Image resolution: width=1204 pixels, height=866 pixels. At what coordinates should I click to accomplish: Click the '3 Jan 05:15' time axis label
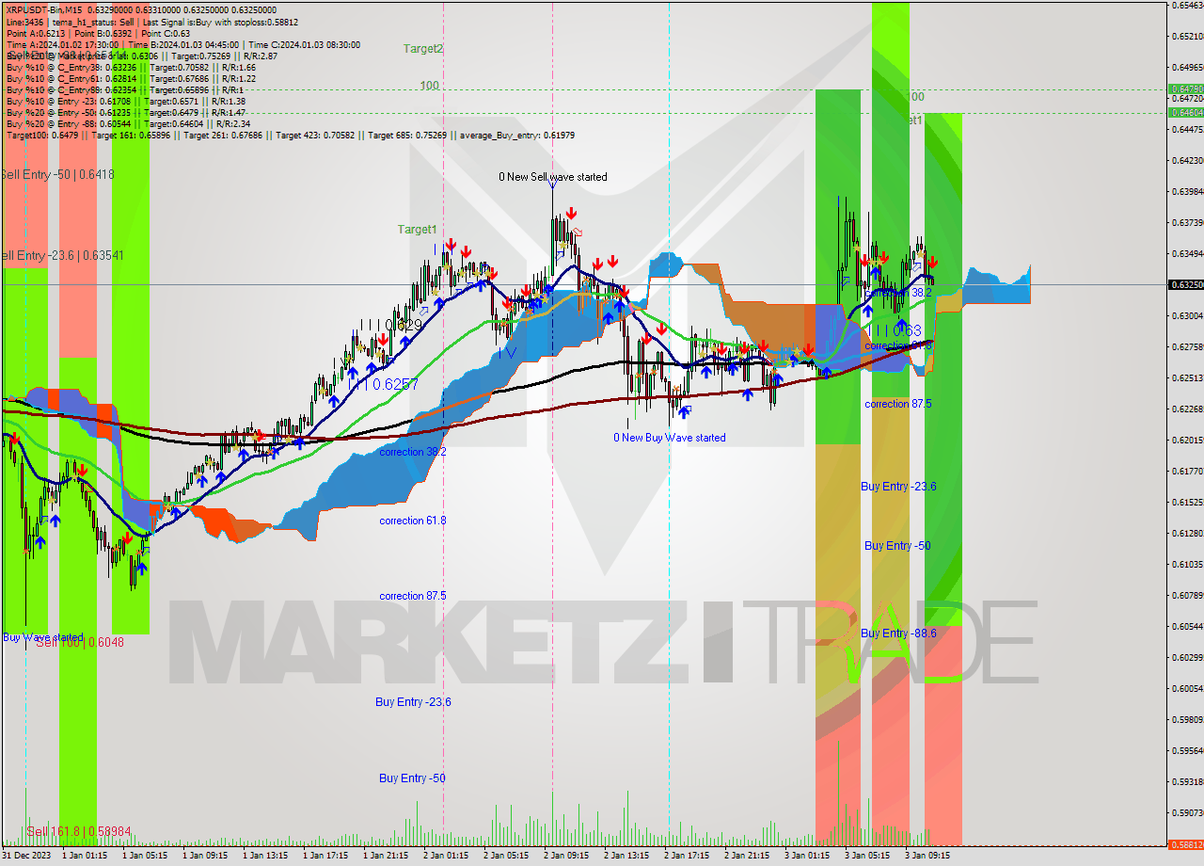point(867,856)
